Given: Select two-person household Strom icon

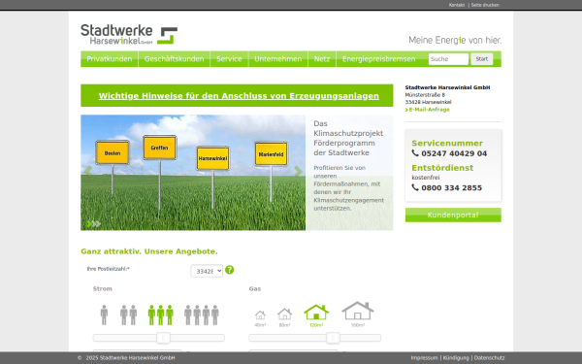Looking at the screenshot, I should coord(128,314).
